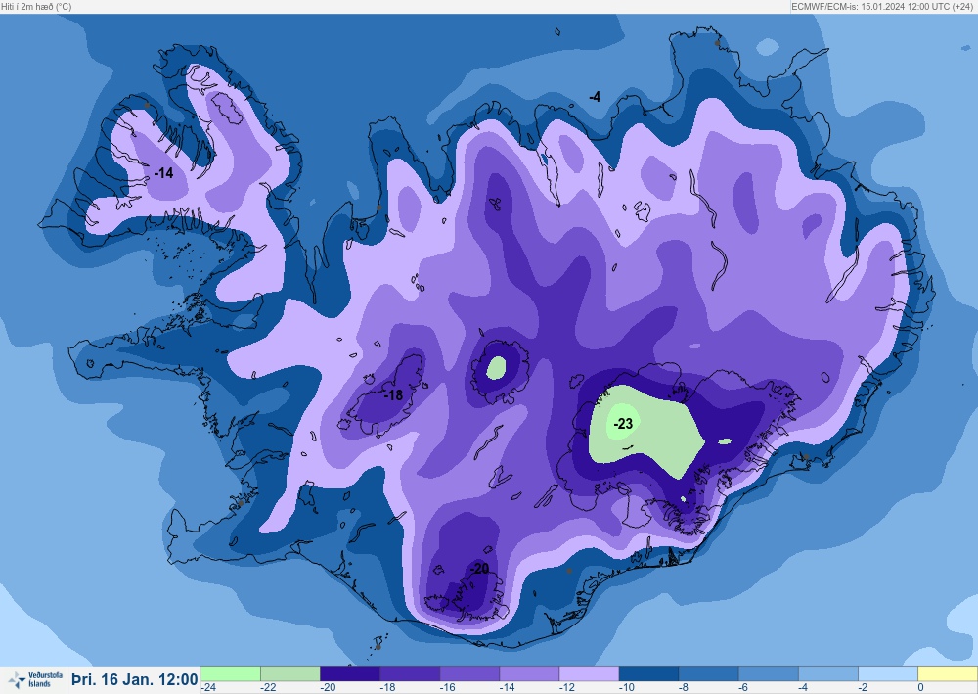Pick the -4 to -2 light blue legend swatch

pos(829,674)
